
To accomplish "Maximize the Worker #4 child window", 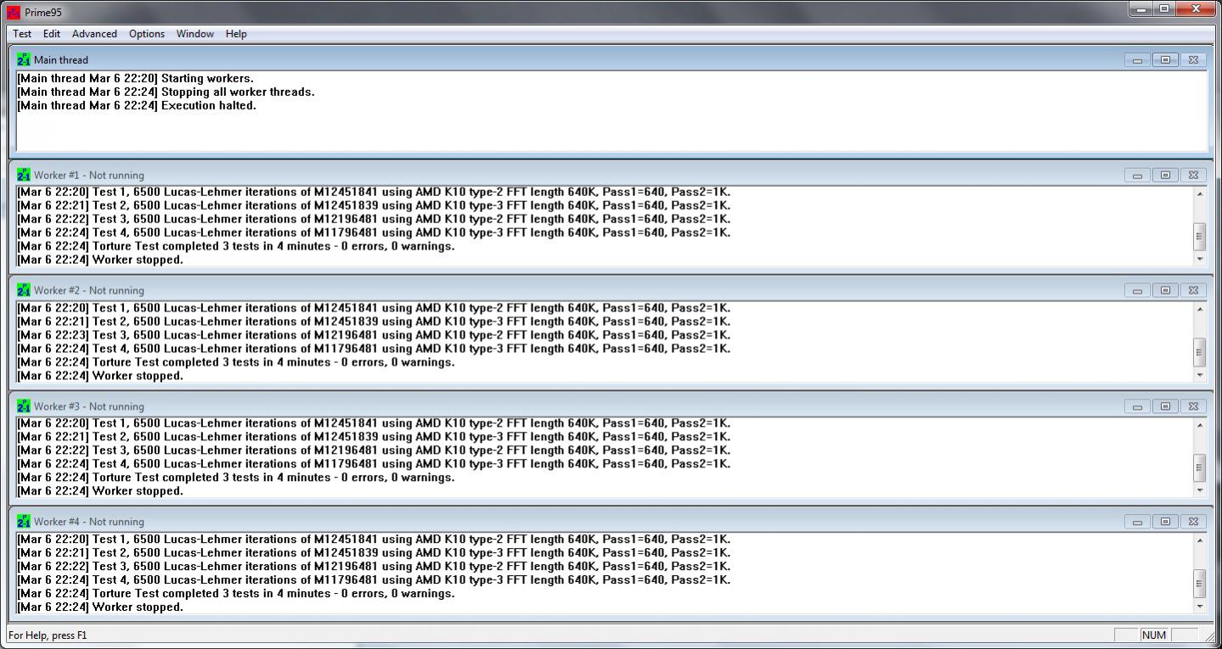I will [x=1165, y=521].
